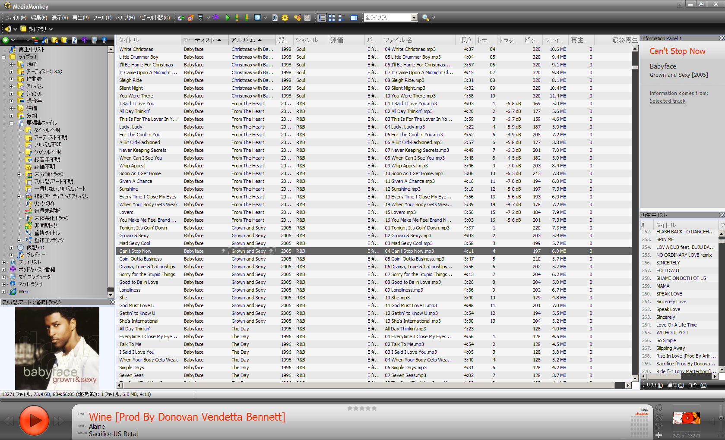Open the ツール(T) menu
The width and height of the screenshot is (725, 440).
click(102, 18)
